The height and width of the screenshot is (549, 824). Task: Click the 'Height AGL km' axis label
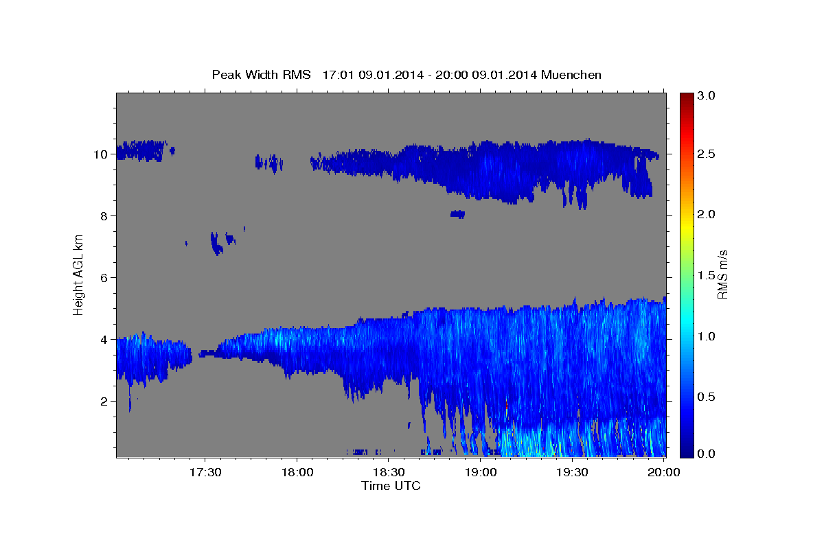78,275
